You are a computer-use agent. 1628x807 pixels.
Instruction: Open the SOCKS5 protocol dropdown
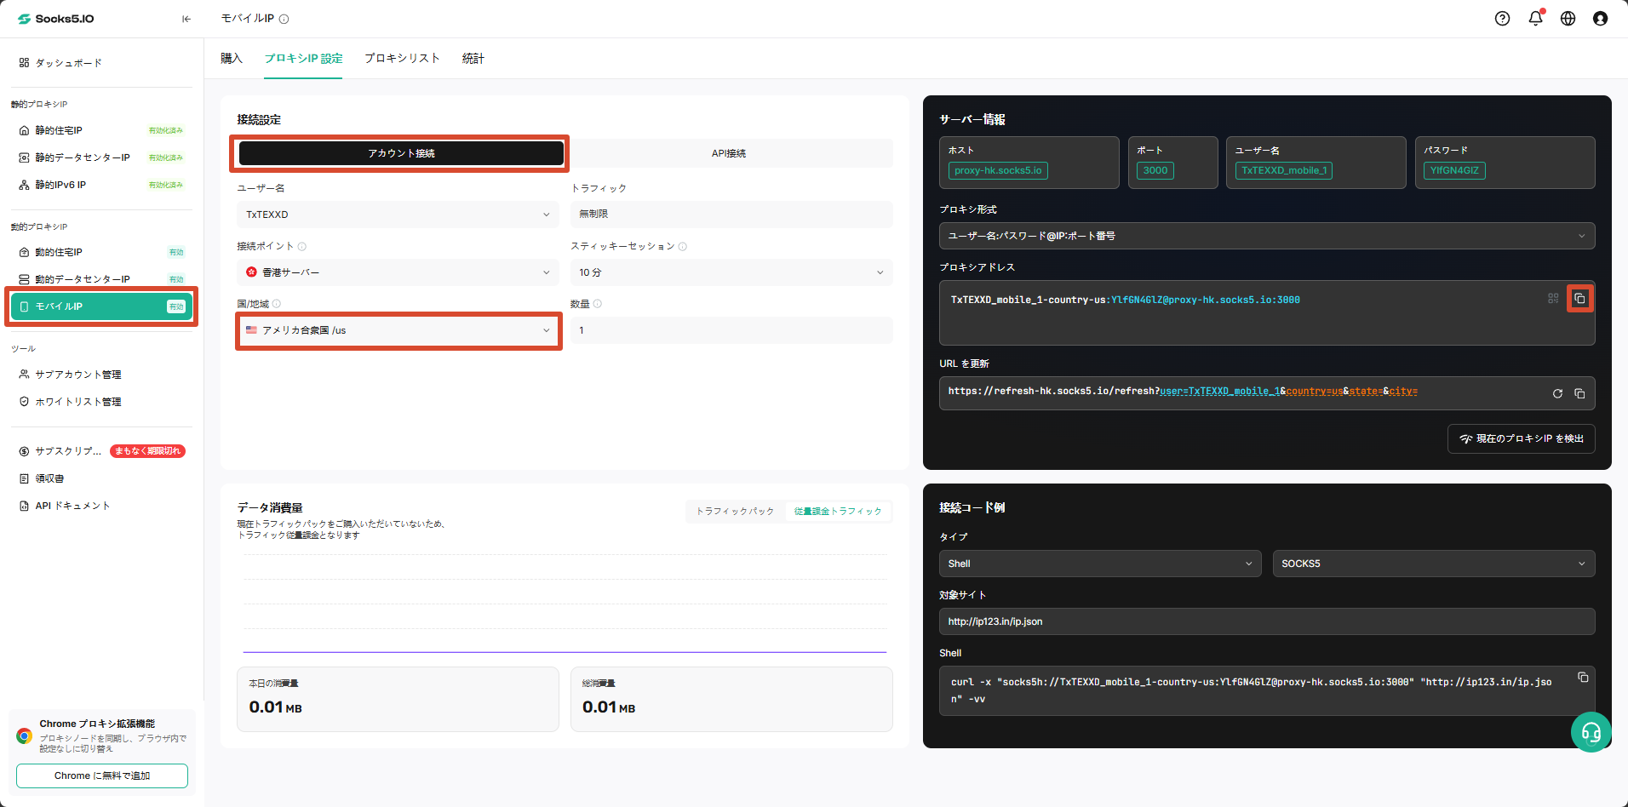[x=1434, y=564]
